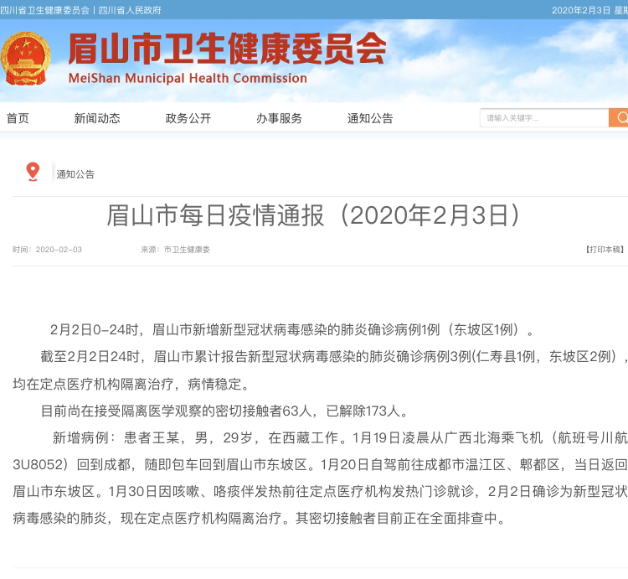Click the national emblem logo
The height and width of the screenshot is (579, 628).
tap(26, 58)
